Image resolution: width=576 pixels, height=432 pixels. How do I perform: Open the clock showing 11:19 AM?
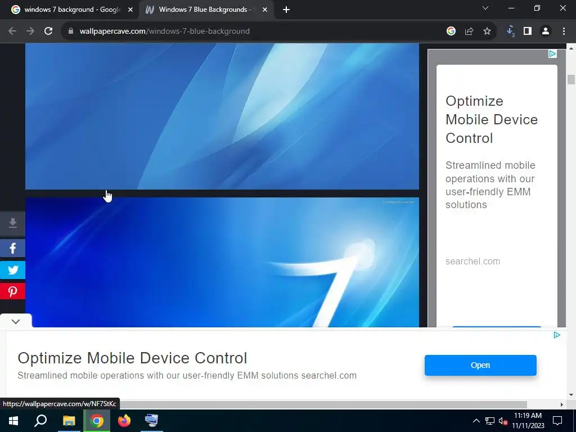(x=528, y=421)
